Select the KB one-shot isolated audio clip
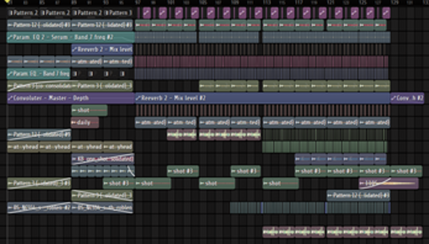 pos(102,159)
